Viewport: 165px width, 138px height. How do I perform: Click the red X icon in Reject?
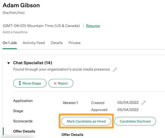pos(55,83)
